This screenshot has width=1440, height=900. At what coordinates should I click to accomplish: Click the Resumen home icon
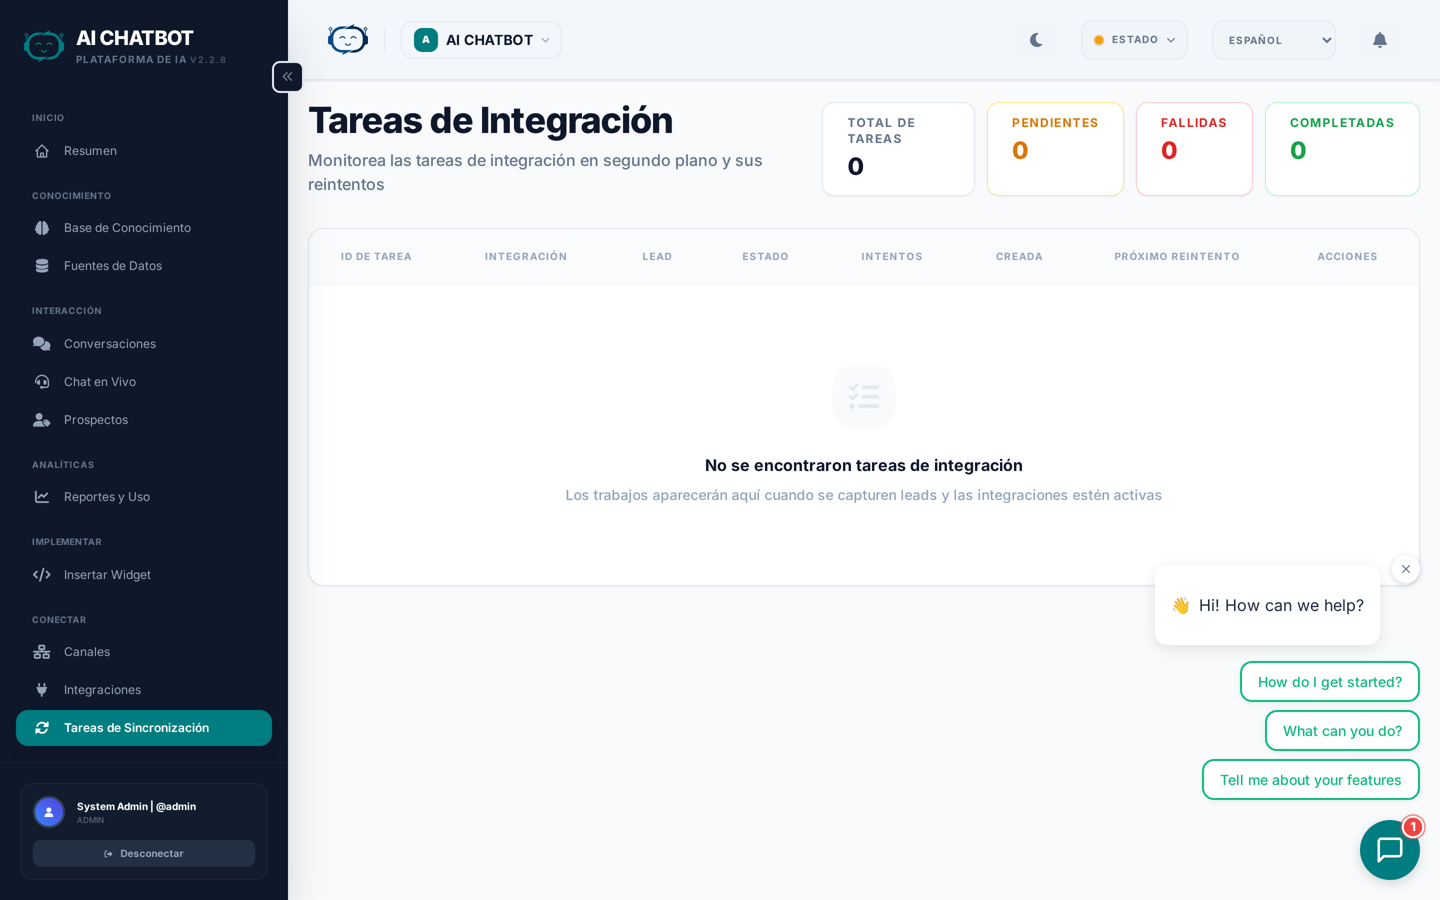tap(41, 151)
